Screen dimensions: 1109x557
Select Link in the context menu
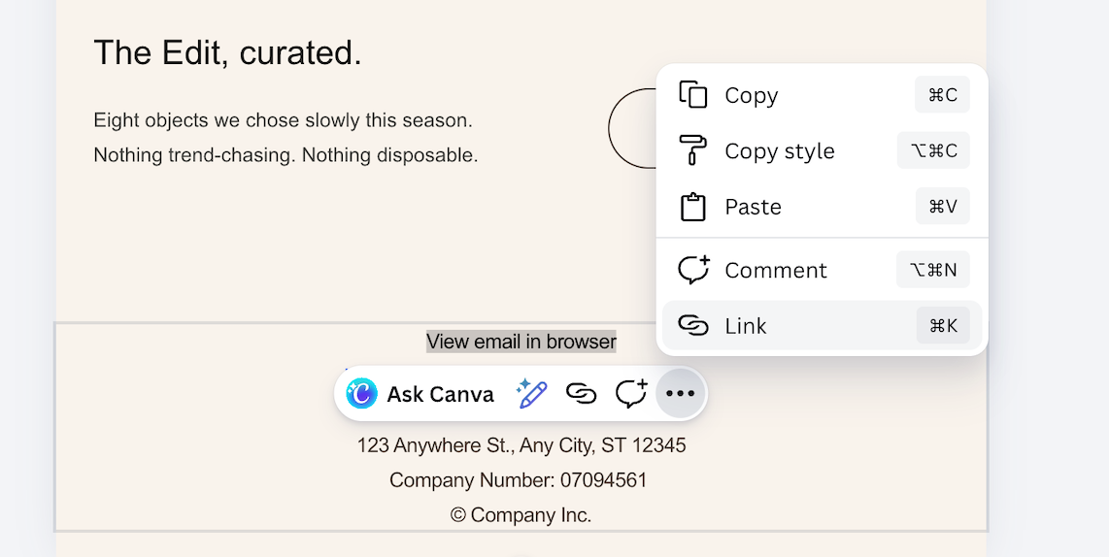746,326
